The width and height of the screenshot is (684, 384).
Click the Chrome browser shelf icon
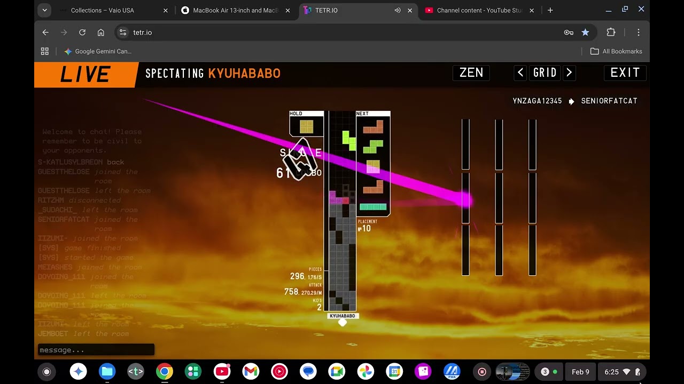pos(165,372)
